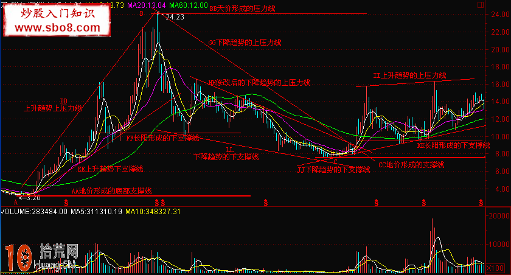The width and height of the screenshot is (511, 275).
Task: Click the 10000 volume axis value
Action: [x=499, y=245]
